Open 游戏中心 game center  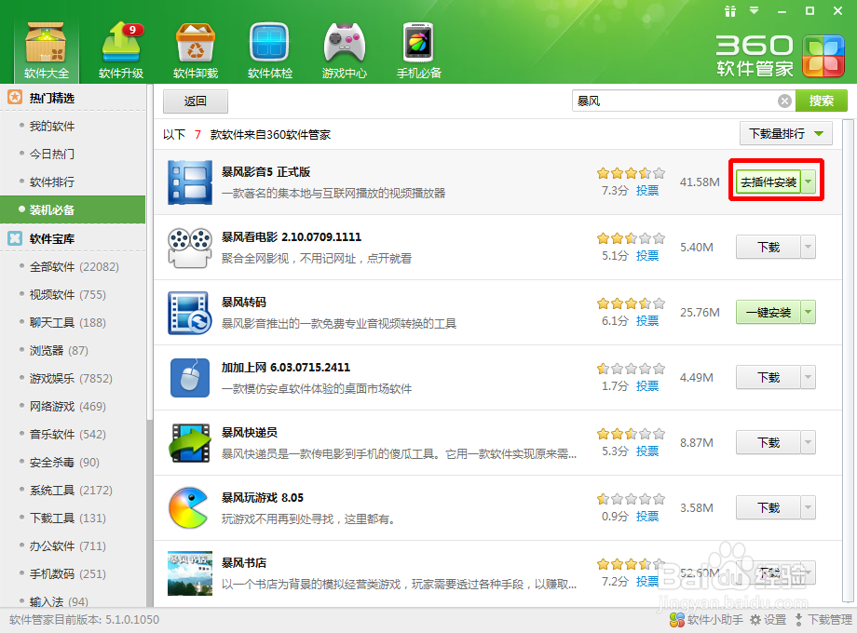(345, 50)
